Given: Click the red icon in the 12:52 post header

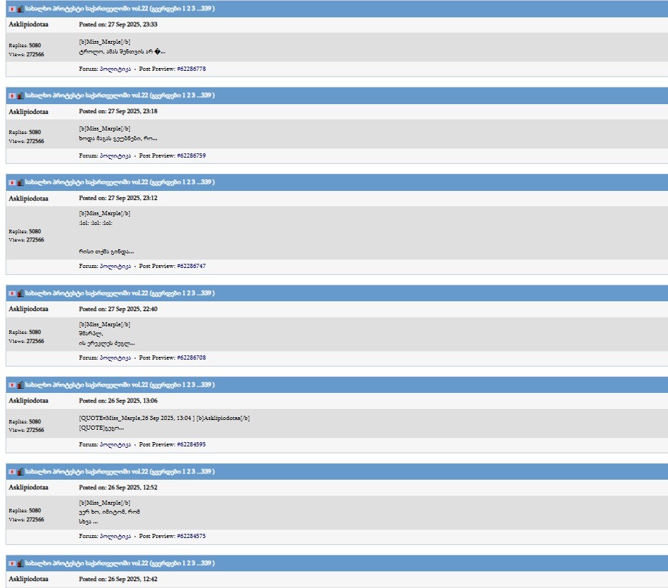Looking at the screenshot, I should click(x=12, y=472).
